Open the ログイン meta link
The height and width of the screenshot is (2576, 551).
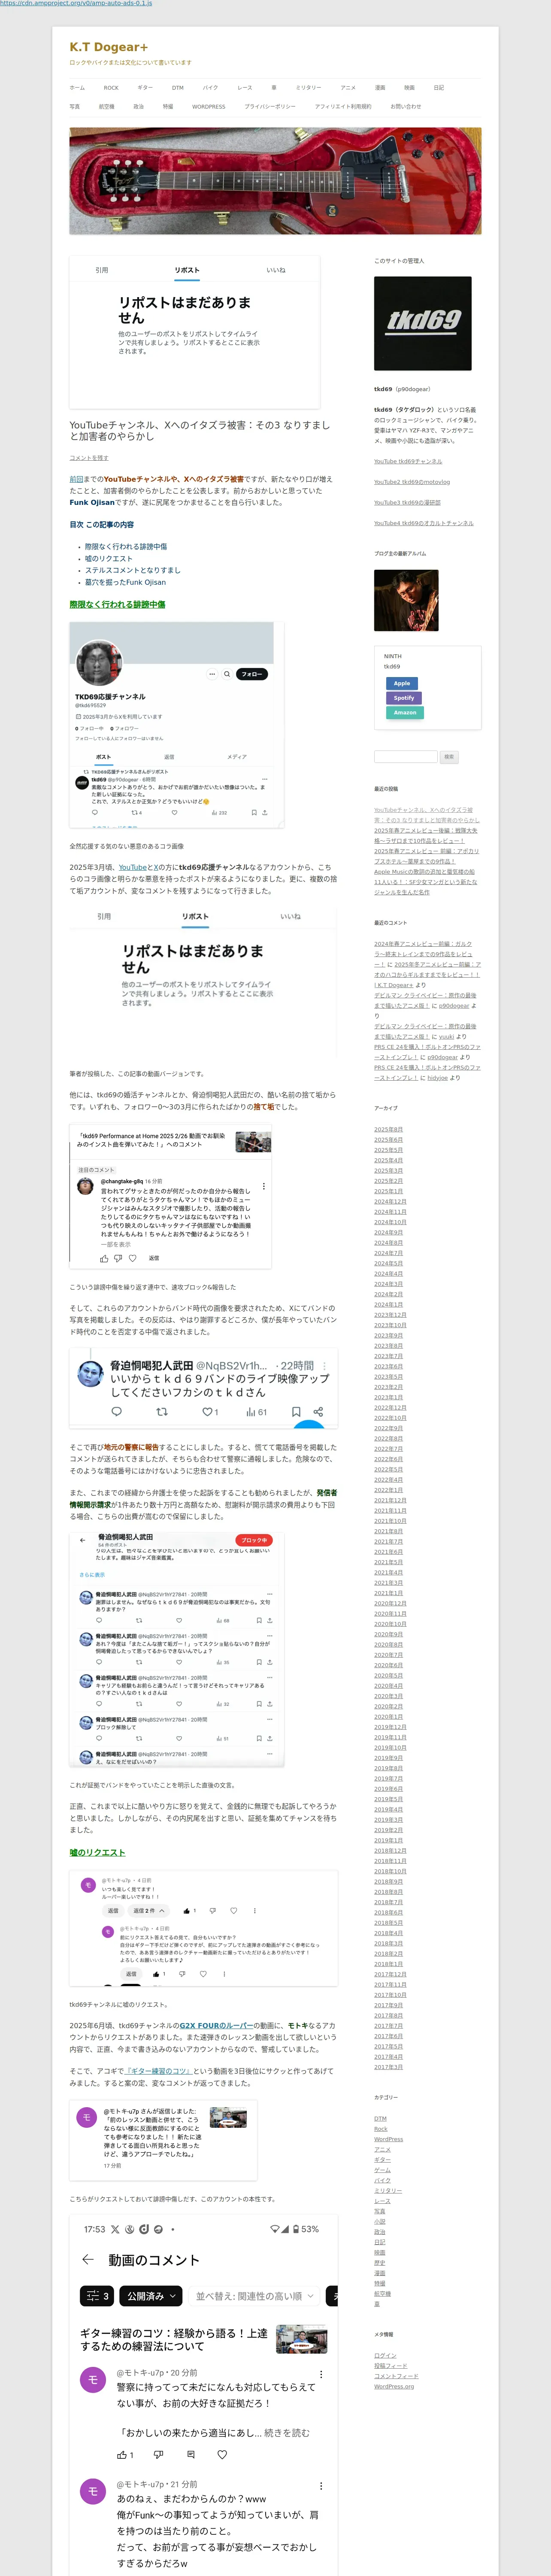[385, 2355]
